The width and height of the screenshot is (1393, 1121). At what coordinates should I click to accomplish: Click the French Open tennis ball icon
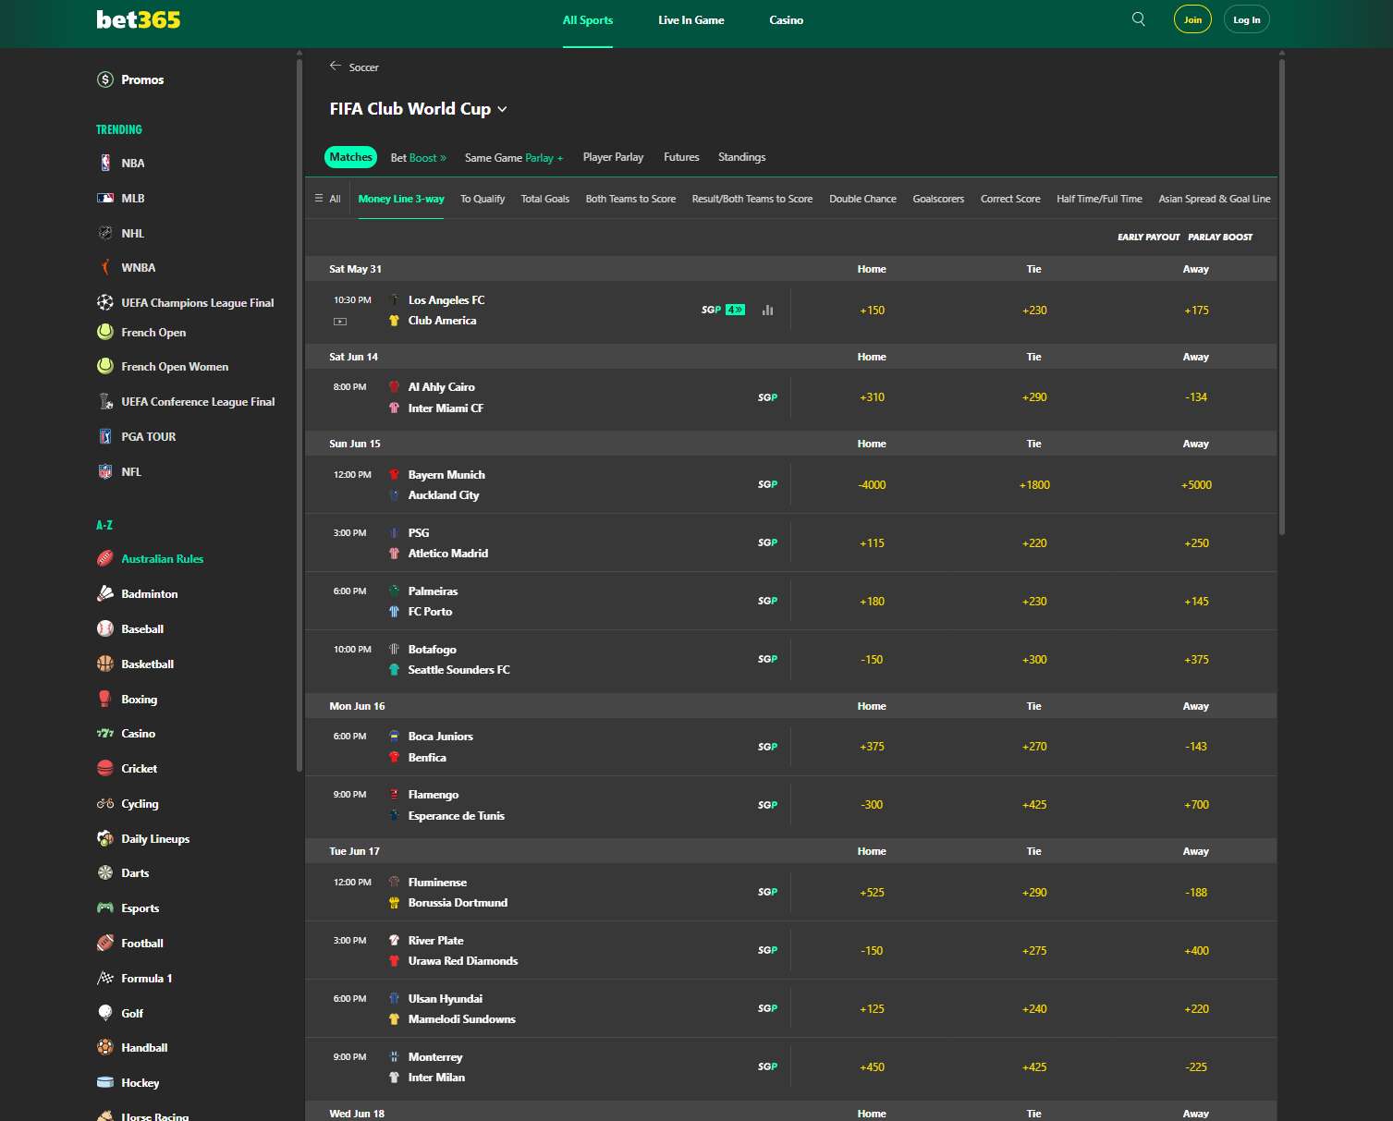click(105, 332)
